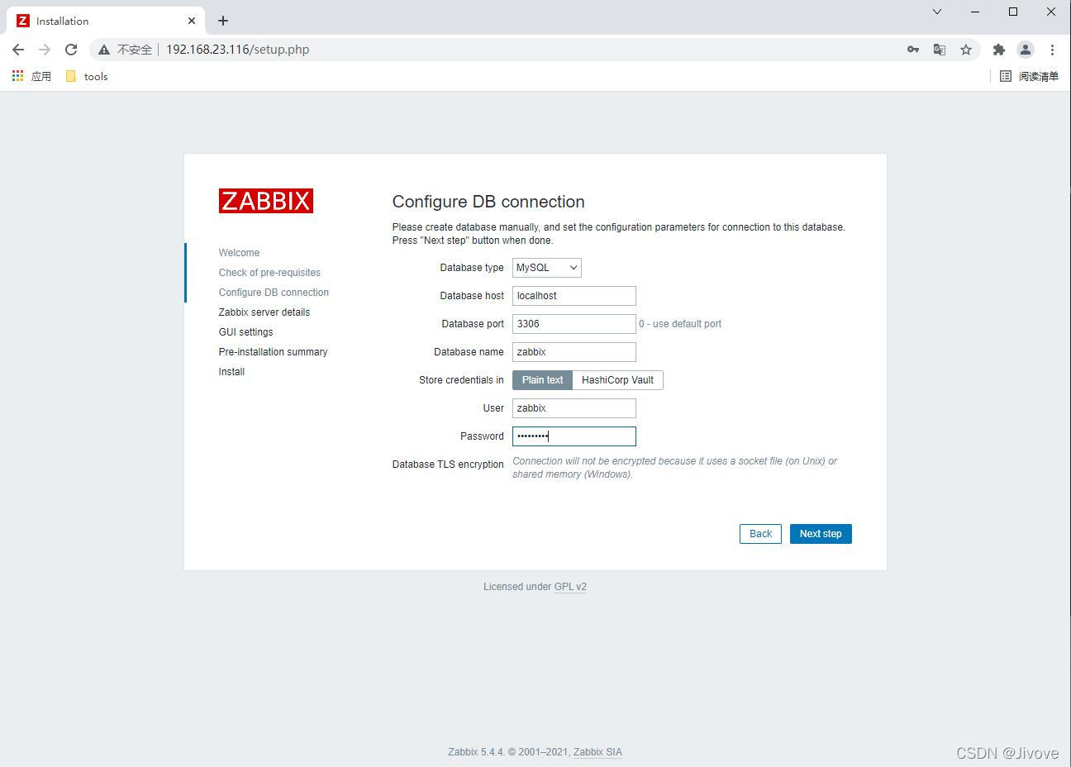Open the saved passwords key icon
Screen dimensions: 1071x767
coord(913,50)
